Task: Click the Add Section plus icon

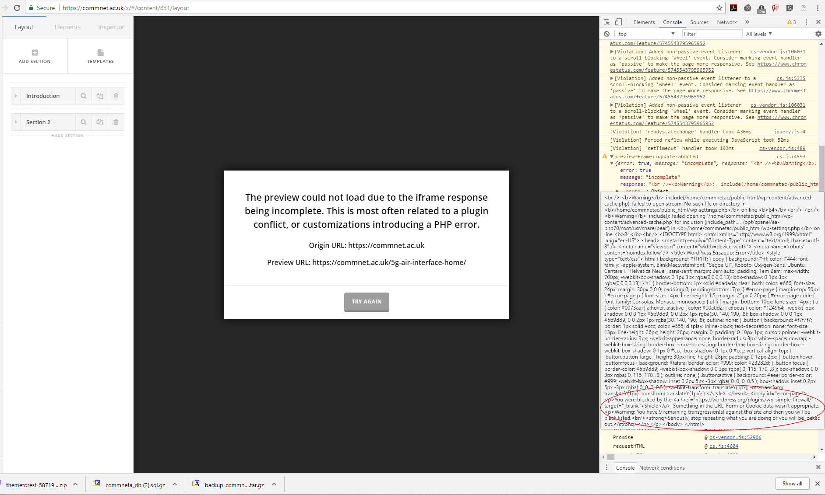Action: pos(35,53)
